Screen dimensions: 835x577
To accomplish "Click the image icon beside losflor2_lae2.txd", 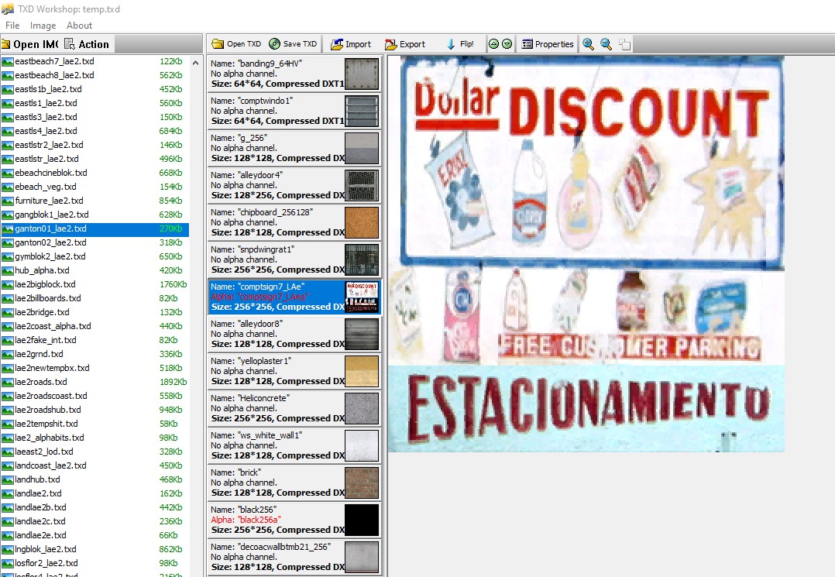I will pyautogui.click(x=8, y=563).
